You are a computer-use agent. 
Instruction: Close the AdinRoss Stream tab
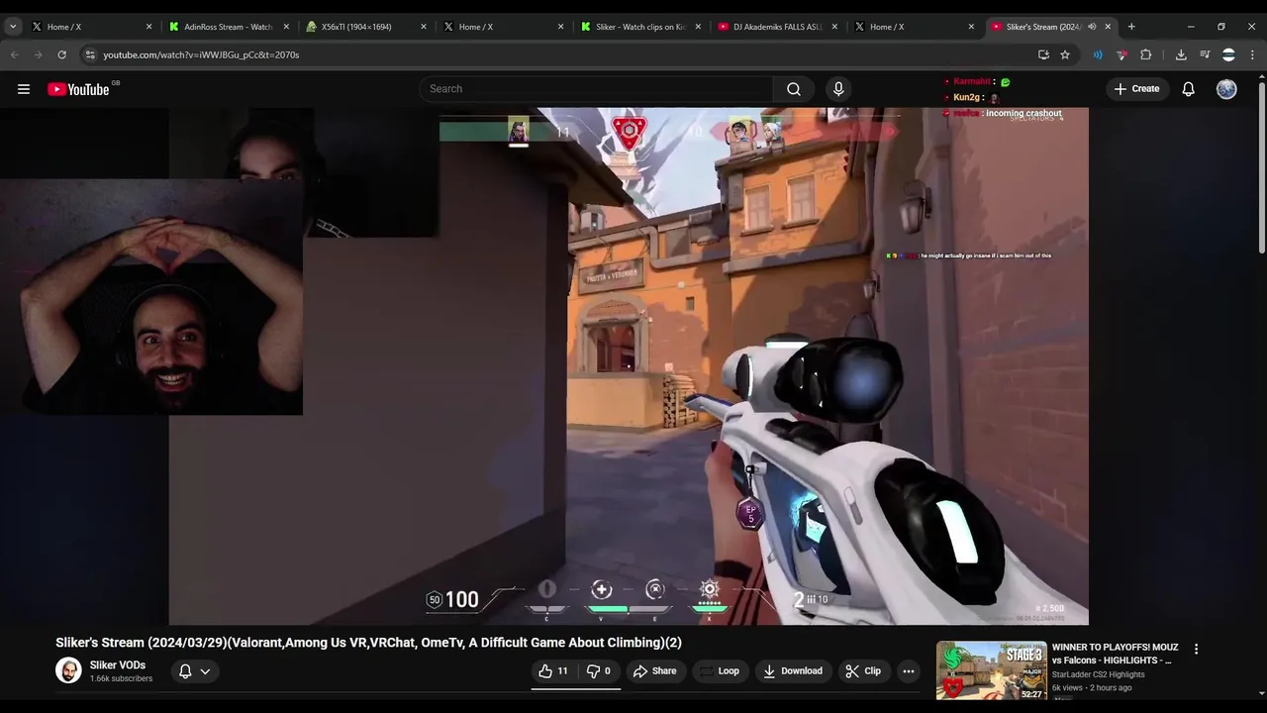coord(287,27)
